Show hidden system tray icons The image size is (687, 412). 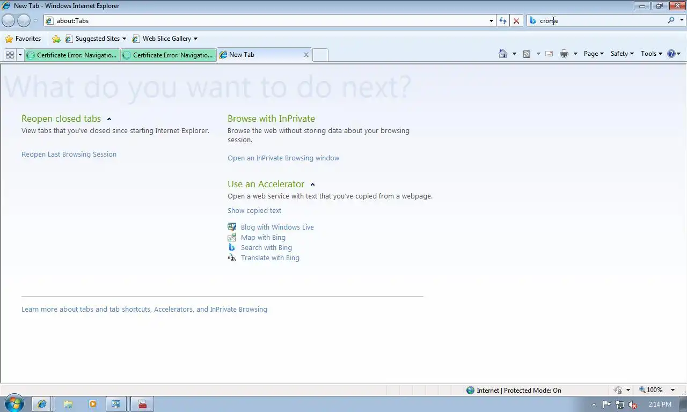594,404
